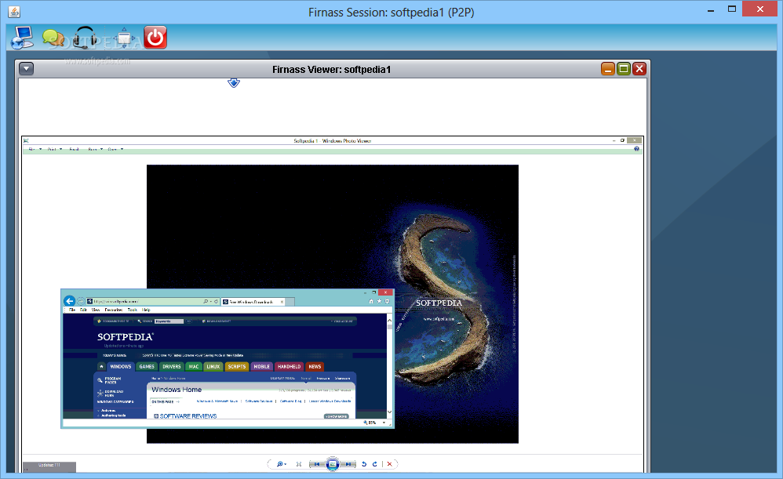The width and height of the screenshot is (783, 479).
Task: Click the Softpedia logo on webpage
Action: pos(125,337)
